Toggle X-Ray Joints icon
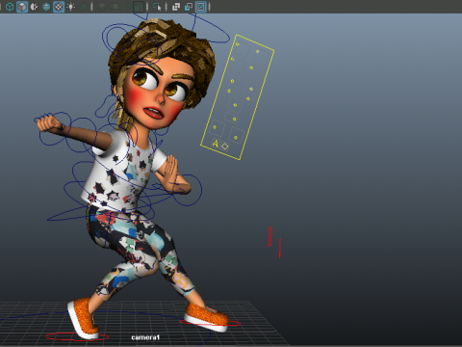This screenshot has width=462, height=347. (x=200, y=7)
